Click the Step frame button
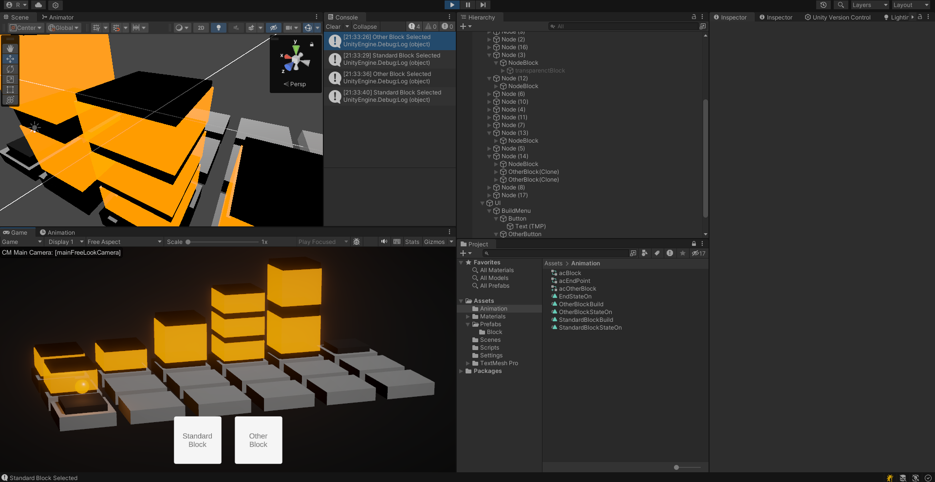The width and height of the screenshot is (935, 482). pos(483,5)
